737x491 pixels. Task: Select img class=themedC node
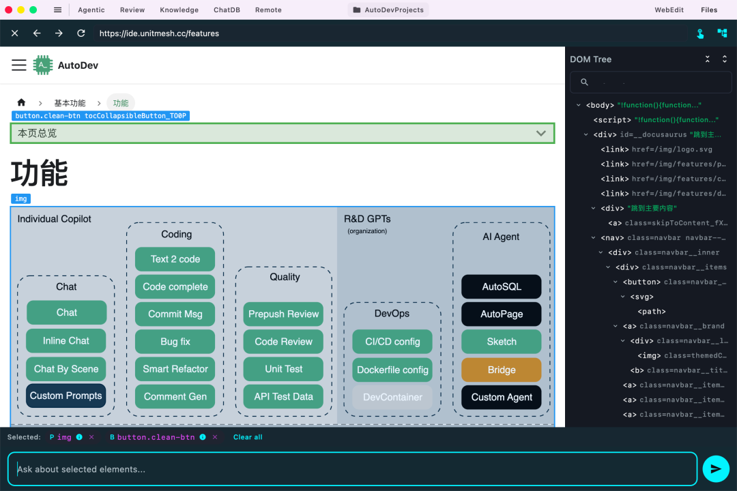coord(682,356)
